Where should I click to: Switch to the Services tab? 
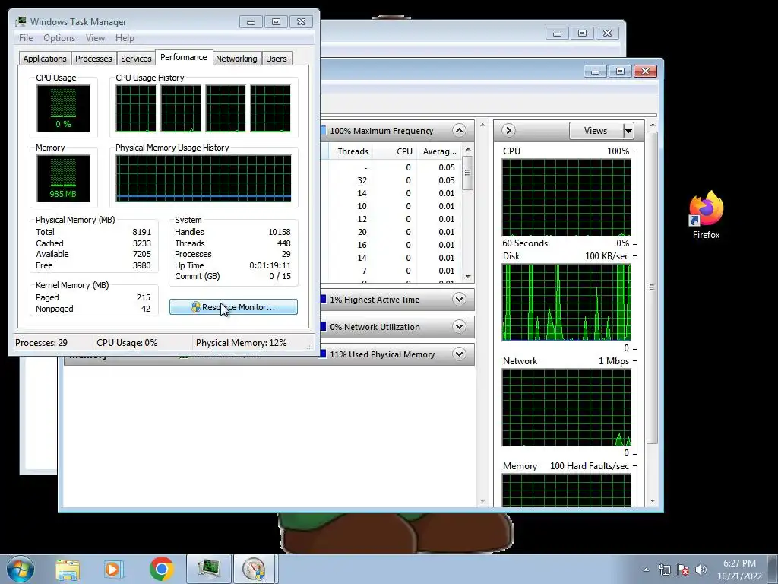coord(136,59)
